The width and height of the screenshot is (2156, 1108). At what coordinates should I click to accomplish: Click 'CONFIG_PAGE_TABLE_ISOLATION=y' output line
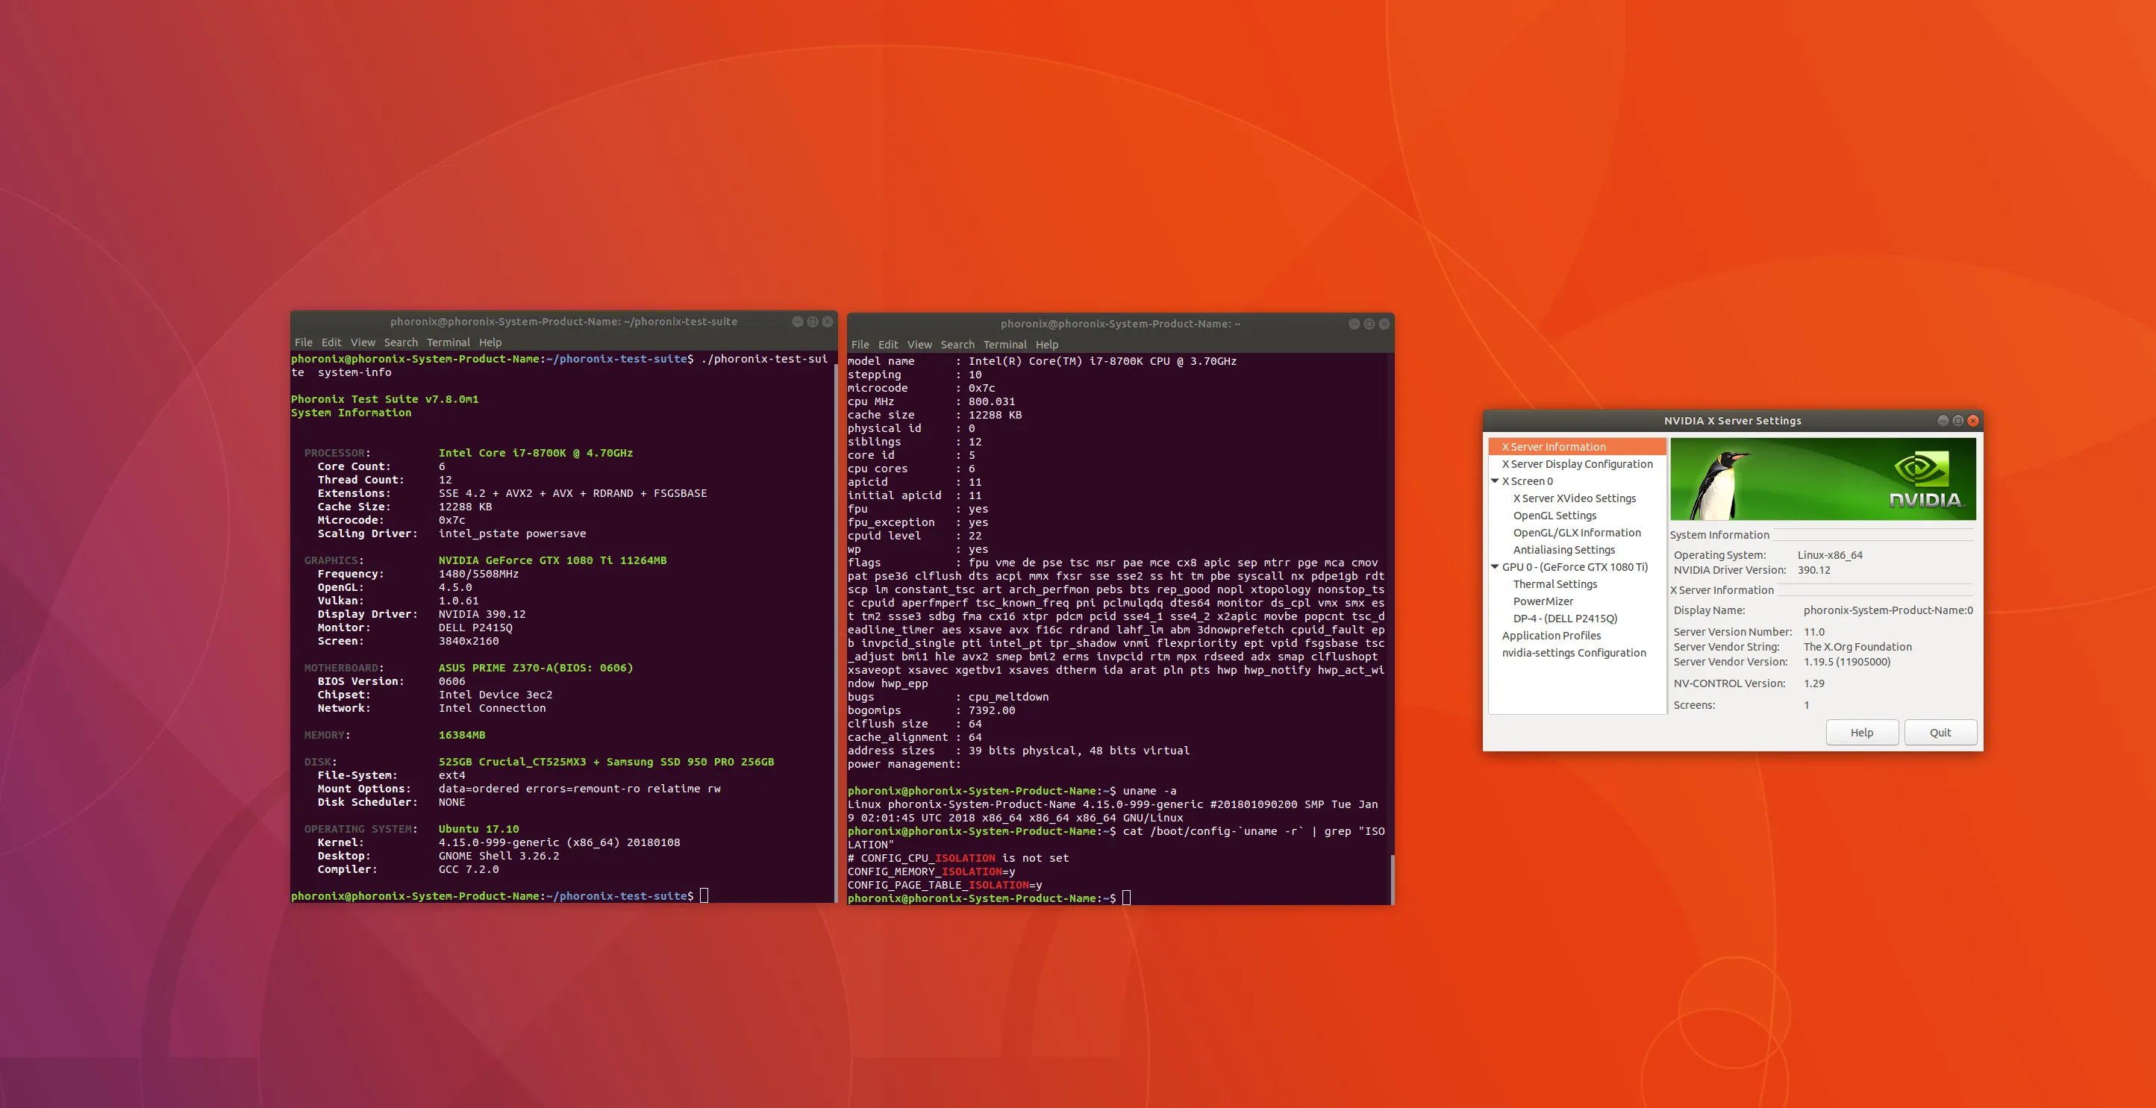click(x=945, y=885)
